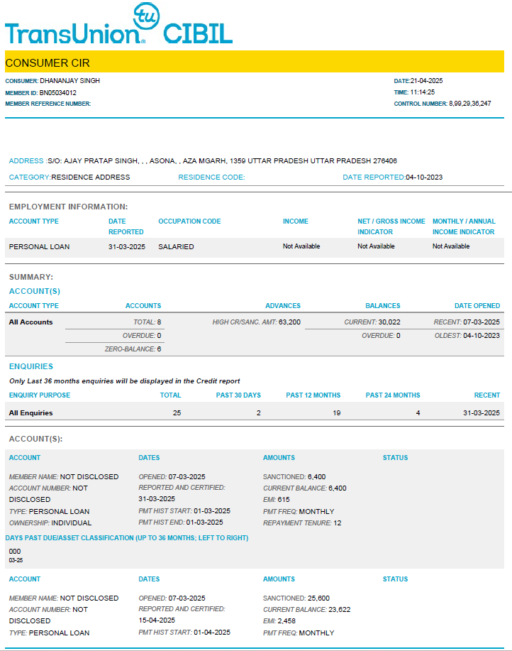Select ZERO-BALANCE: 6 value
Screen dimensions: 512x651
point(133,349)
